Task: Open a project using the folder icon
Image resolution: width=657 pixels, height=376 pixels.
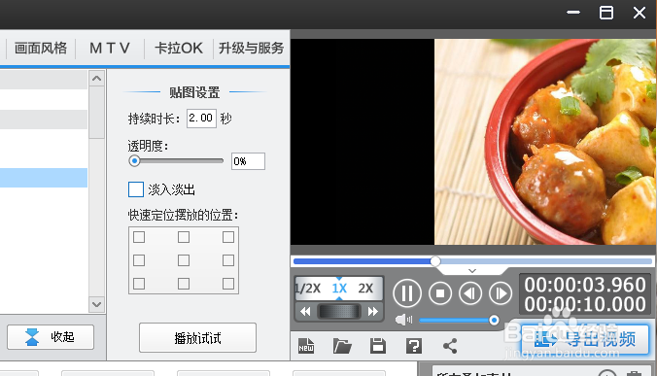Action: tap(342, 346)
